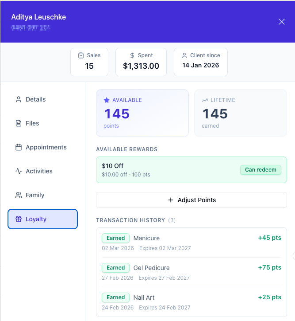The height and width of the screenshot is (321, 295).
Task: Select the Loyalty tab
Action: pyautogui.click(x=42, y=219)
